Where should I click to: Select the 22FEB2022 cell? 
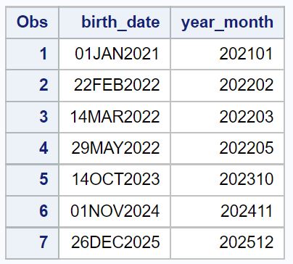tap(115, 86)
